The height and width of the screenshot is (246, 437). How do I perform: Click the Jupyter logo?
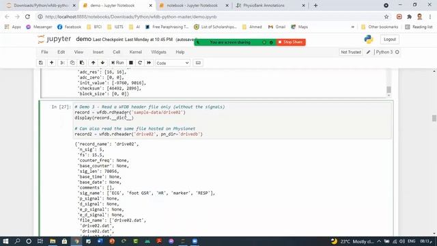coord(55,39)
